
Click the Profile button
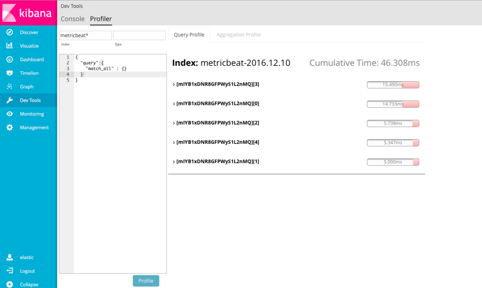(146, 280)
